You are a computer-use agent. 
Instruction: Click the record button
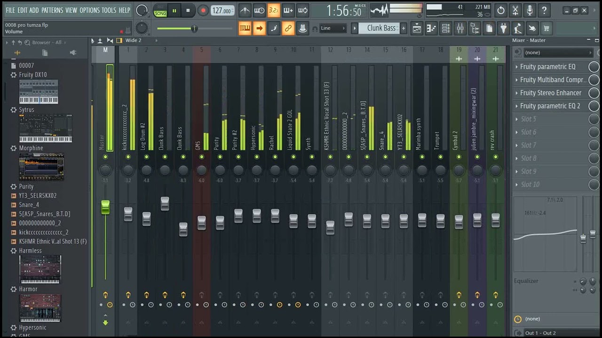click(203, 10)
